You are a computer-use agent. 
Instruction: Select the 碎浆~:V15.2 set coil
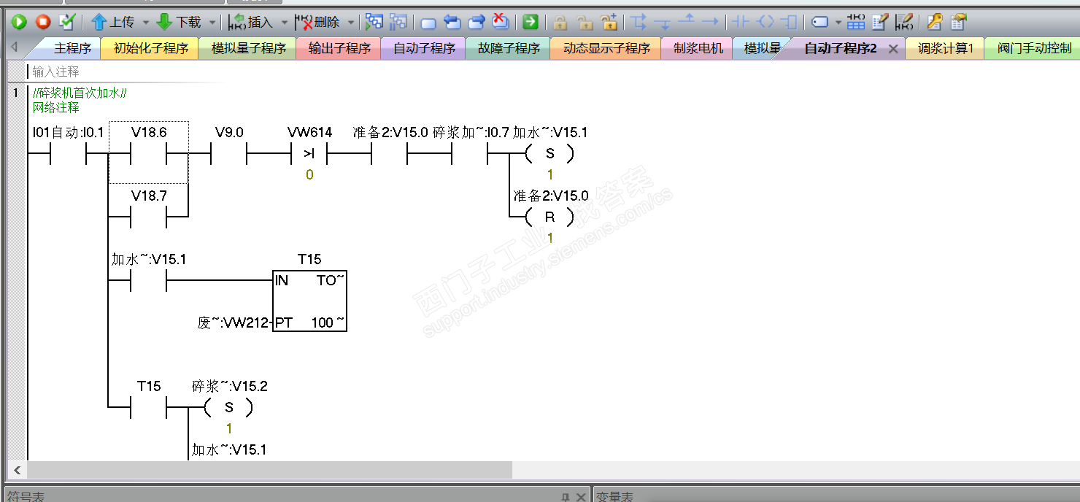tap(229, 407)
